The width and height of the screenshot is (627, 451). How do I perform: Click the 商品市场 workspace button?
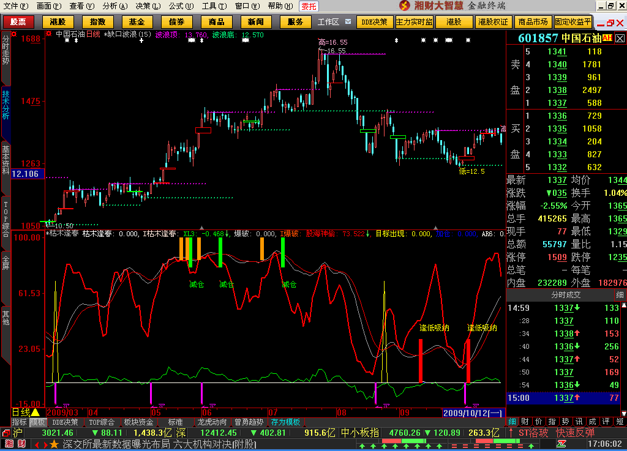(x=533, y=22)
